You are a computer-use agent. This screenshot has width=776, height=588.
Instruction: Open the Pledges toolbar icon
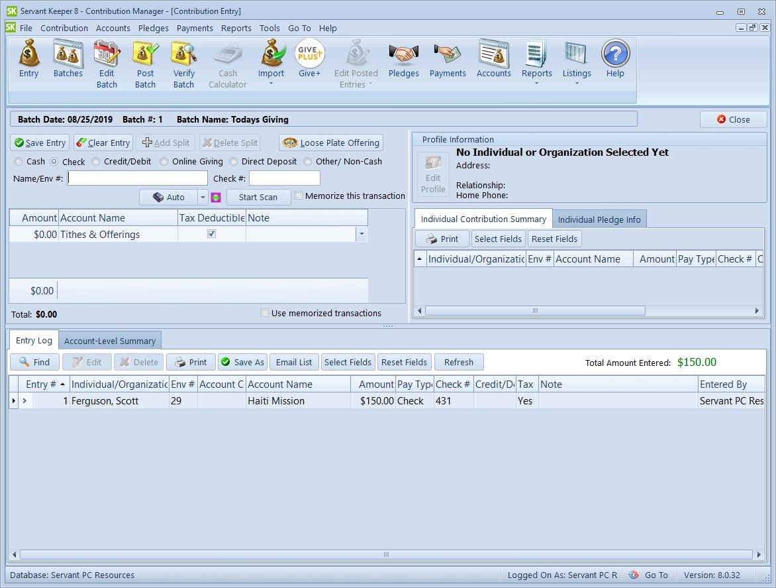point(403,60)
